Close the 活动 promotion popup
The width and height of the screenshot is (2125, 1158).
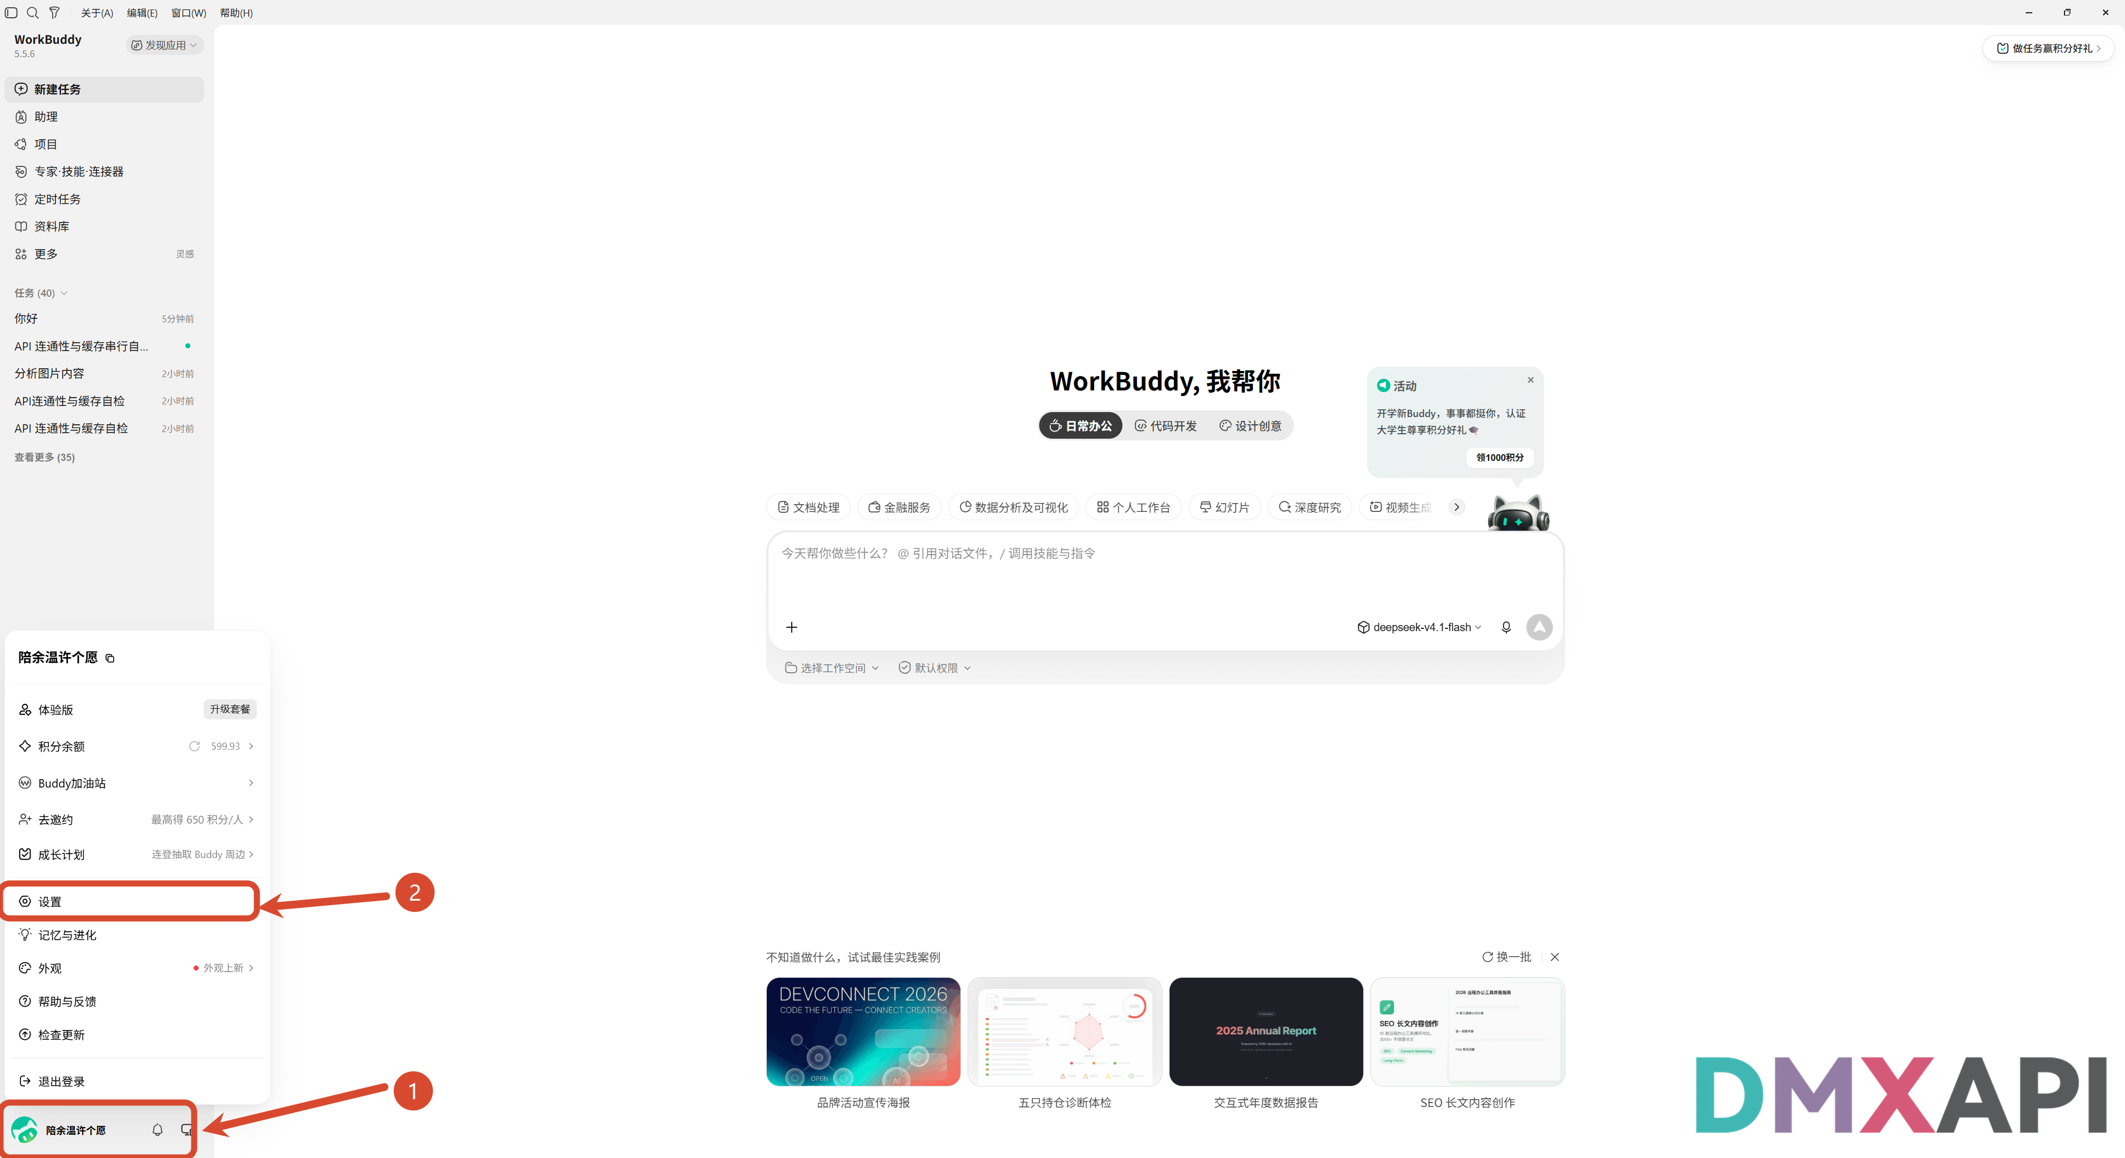click(1531, 380)
